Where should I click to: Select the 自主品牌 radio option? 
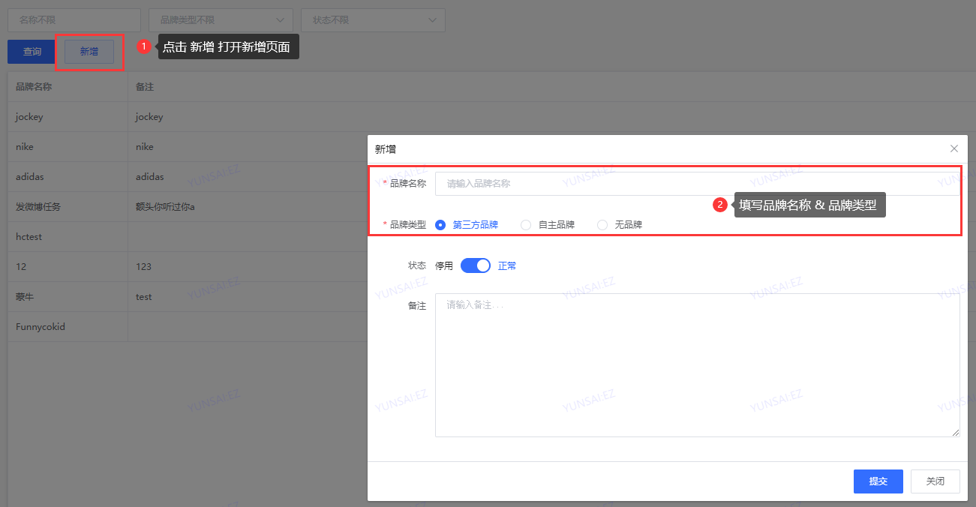tap(527, 224)
